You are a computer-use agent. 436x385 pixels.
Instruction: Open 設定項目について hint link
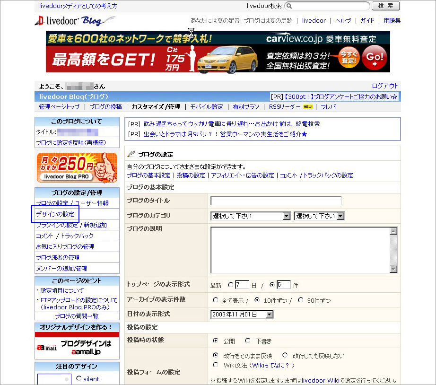(x=62, y=291)
